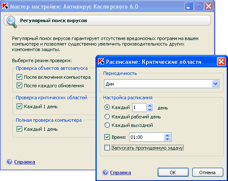The height and width of the screenshot is (181, 228).
Task: Click the help question mark icon in setup wizard
Action: pos(10,162)
